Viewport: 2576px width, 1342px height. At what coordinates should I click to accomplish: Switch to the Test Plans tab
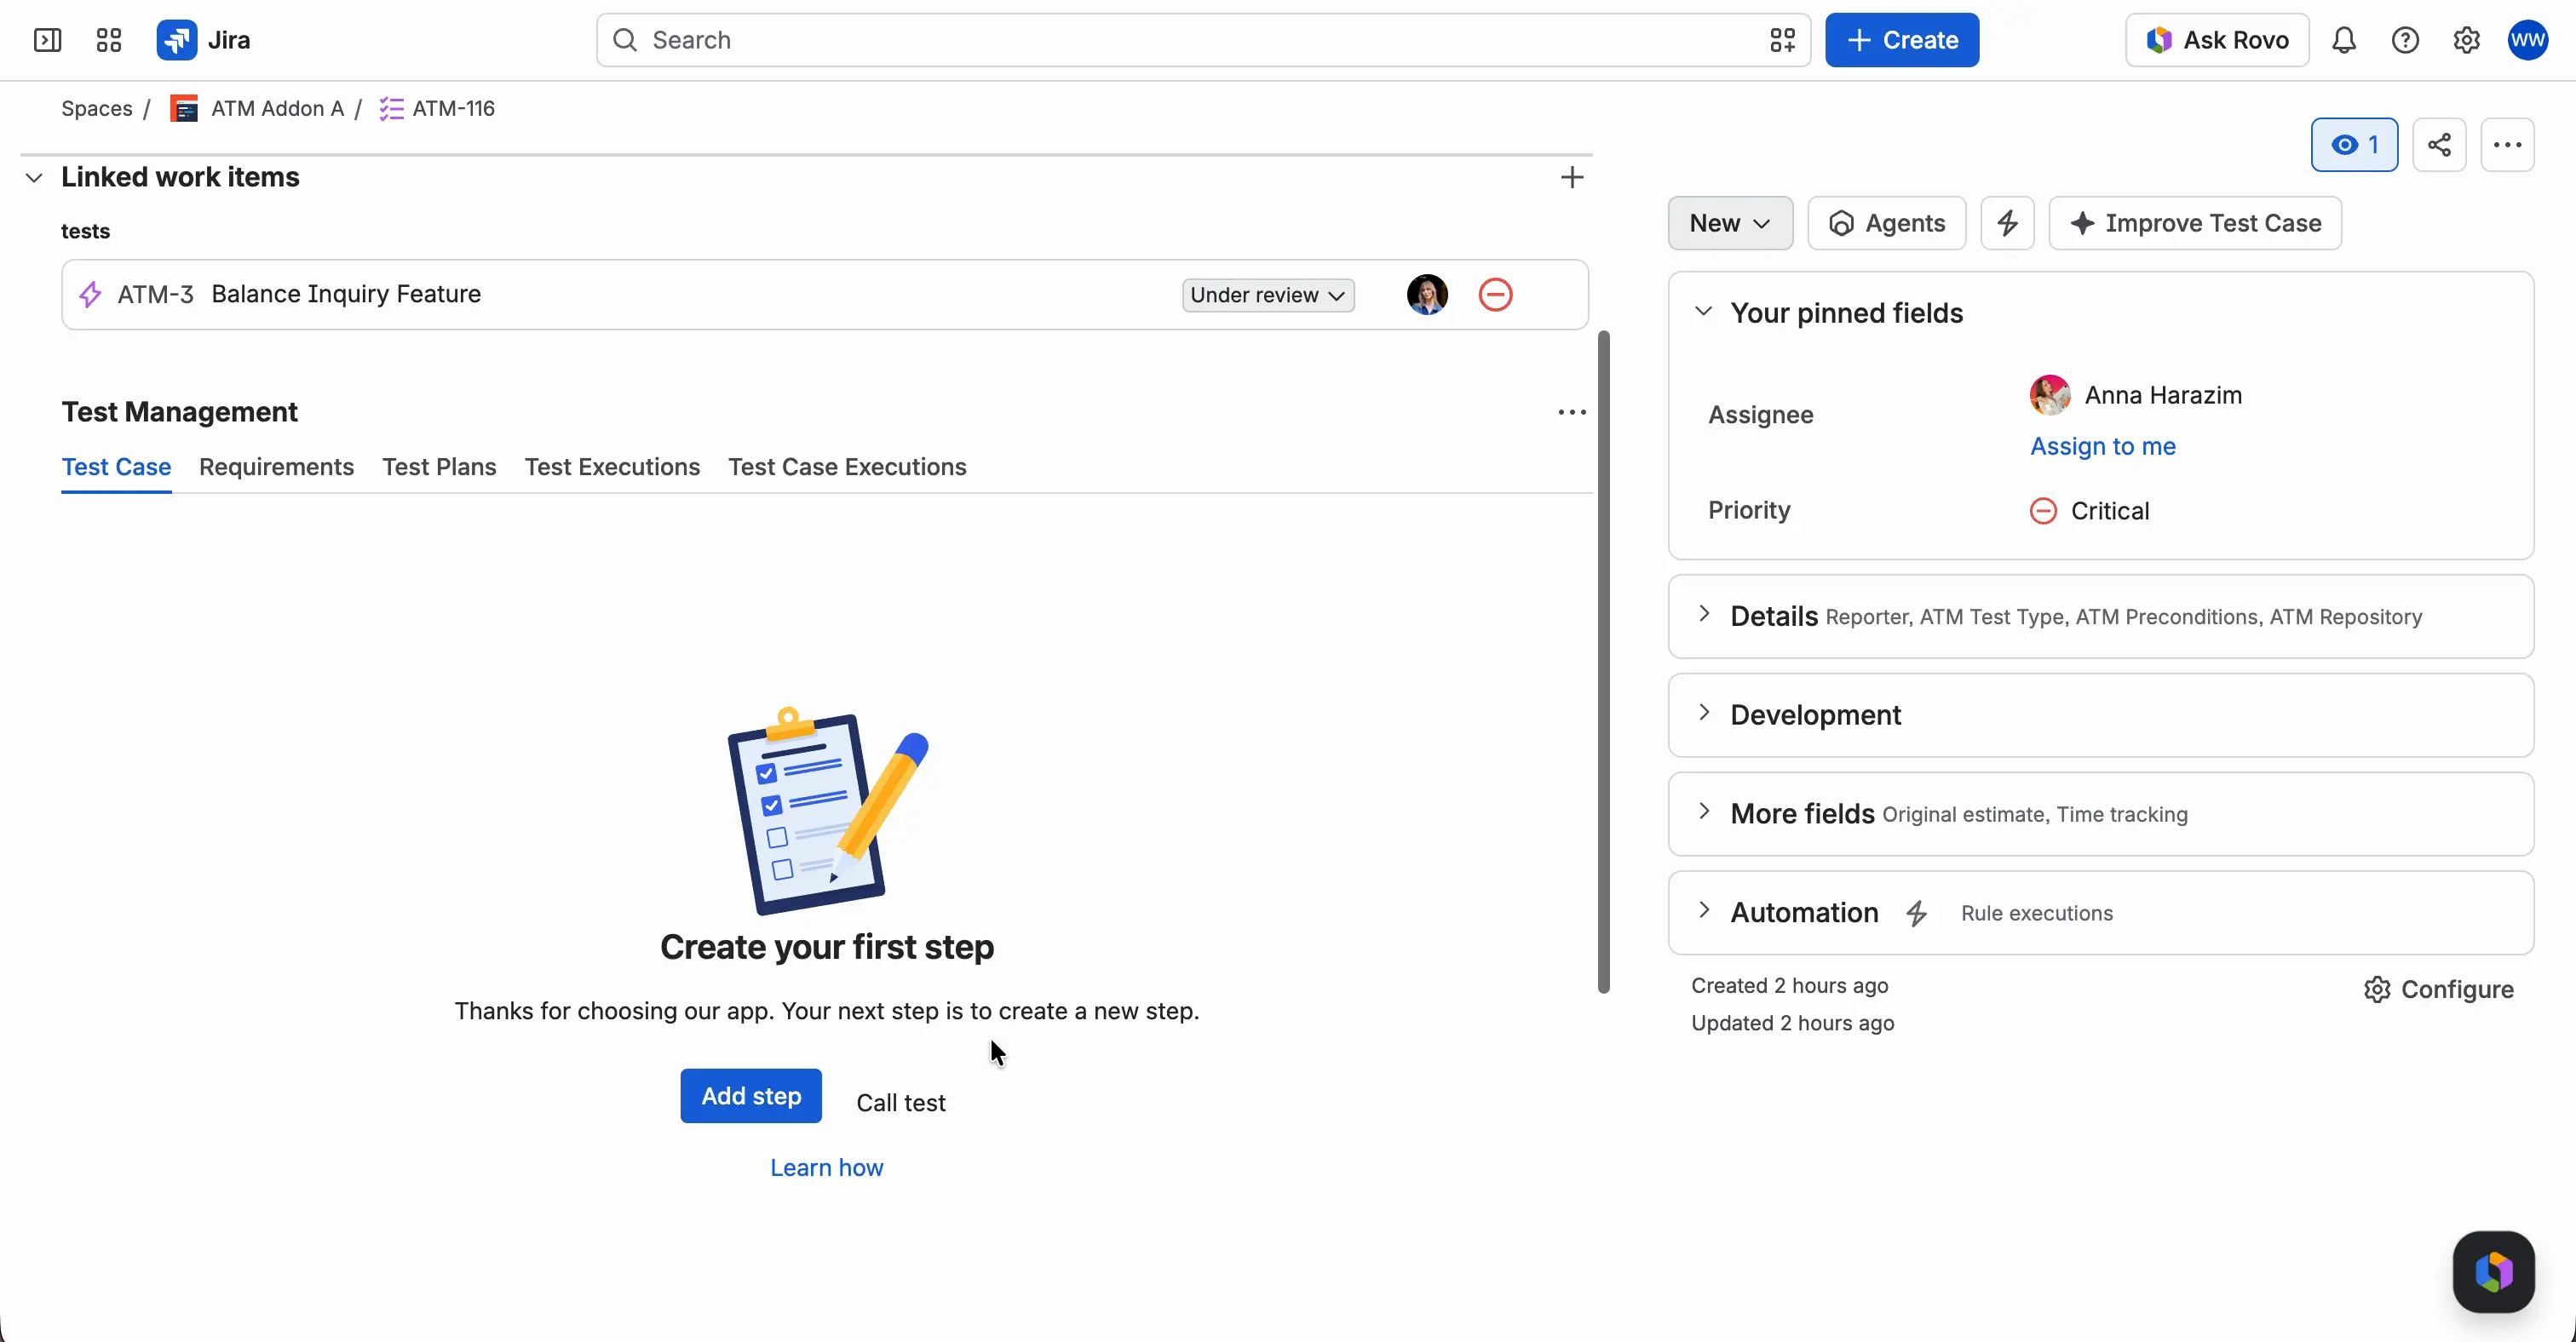click(439, 467)
